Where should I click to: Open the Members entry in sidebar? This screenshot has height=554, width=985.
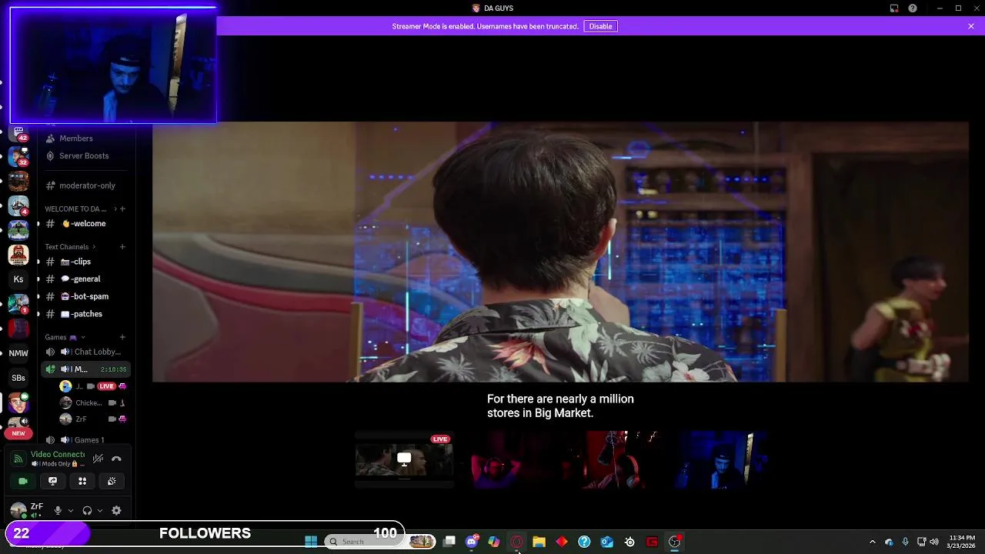(x=85, y=138)
